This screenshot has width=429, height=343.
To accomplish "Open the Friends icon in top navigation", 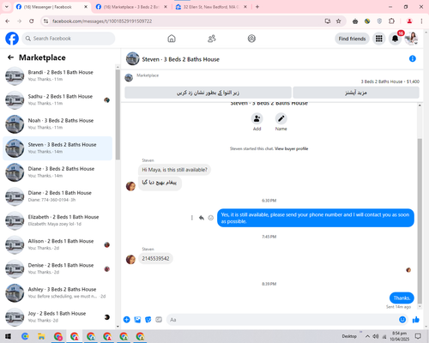I will 212,39.
